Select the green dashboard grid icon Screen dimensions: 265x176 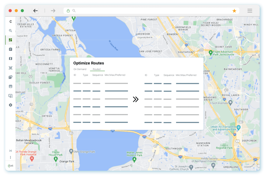(10, 40)
